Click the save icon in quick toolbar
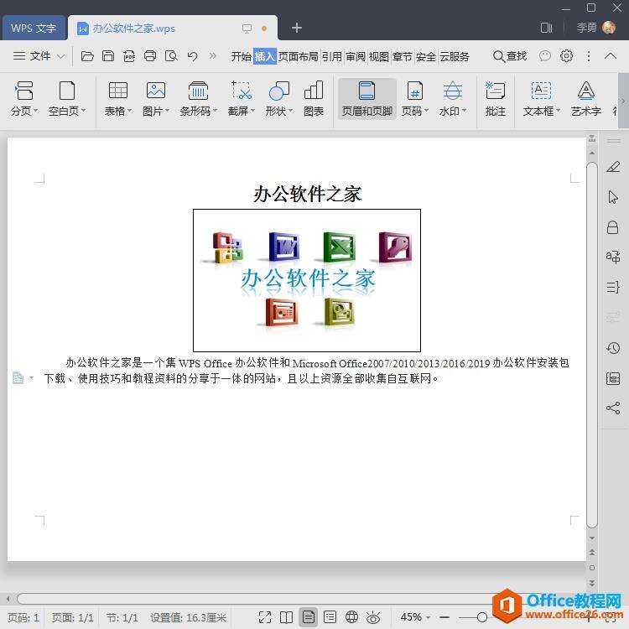The width and height of the screenshot is (629, 629). 108,55
